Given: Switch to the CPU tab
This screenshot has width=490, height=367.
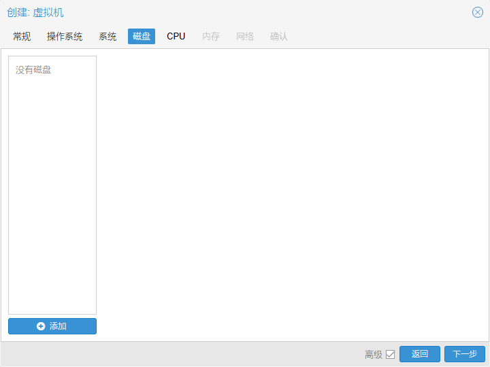Looking at the screenshot, I should tap(176, 36).
